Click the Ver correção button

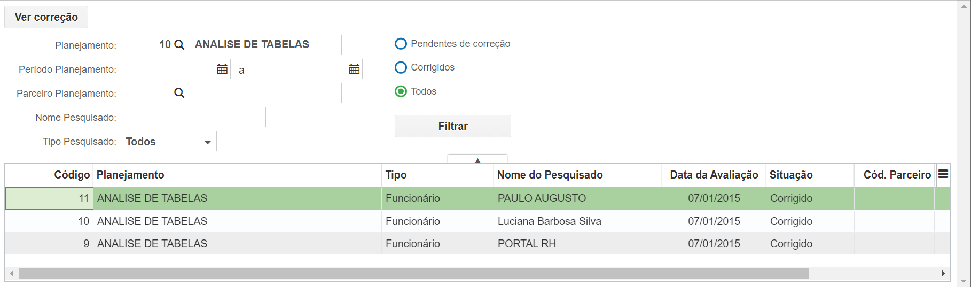point(46,17)
